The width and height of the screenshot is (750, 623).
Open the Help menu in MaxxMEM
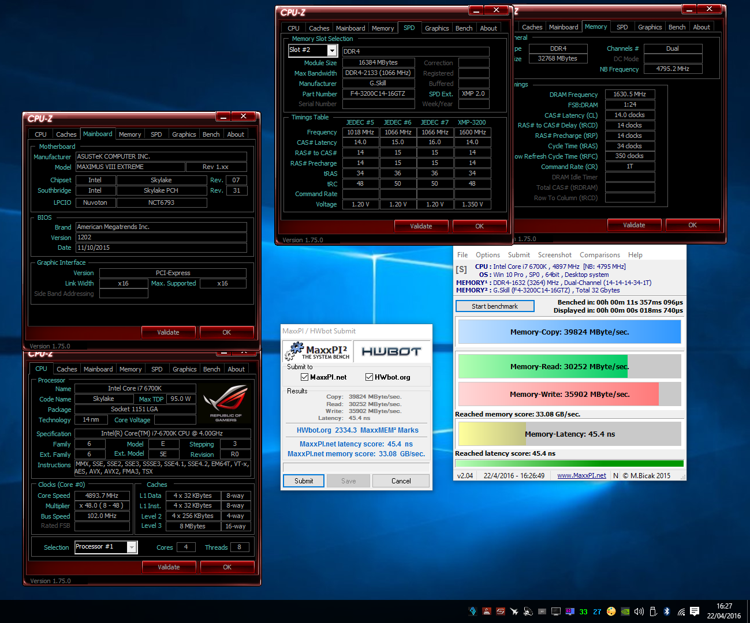tap(635, 255)
